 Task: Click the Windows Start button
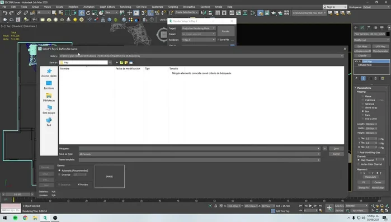[5, 218]
